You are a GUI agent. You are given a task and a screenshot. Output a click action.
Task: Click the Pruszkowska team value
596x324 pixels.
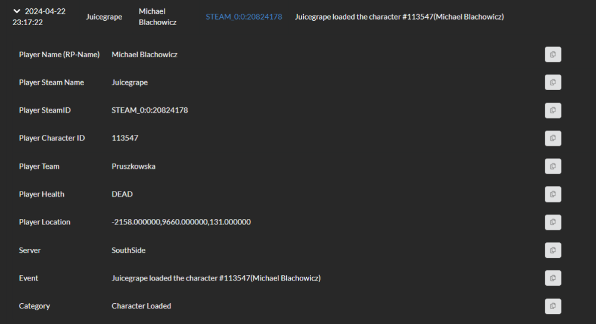[134, 166]
